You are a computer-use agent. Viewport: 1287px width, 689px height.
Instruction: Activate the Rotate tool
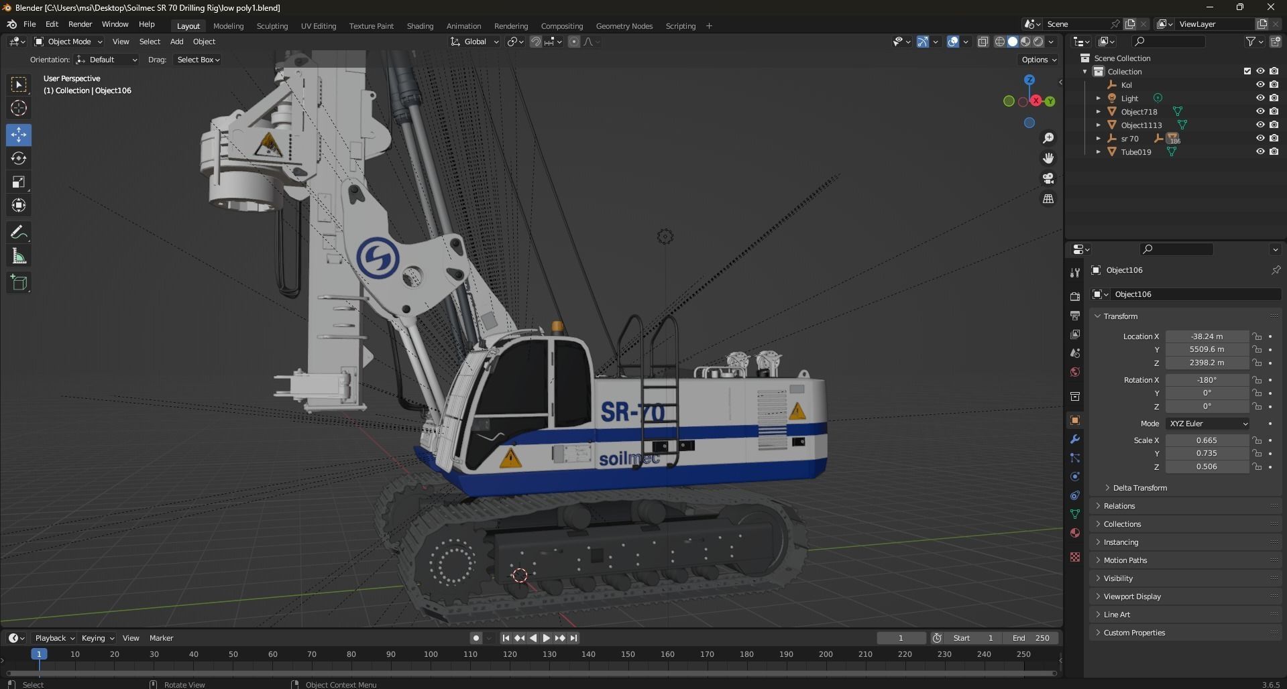19,158
